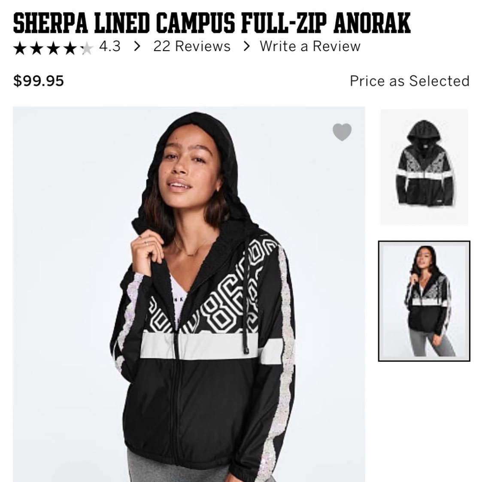Screen dimensions: 482x482
Task: Click the Price as Selected label
Action: (409, 81)
